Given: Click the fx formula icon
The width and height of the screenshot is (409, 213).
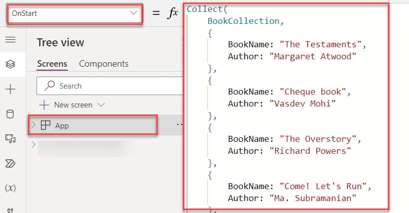Looking at the screenshot, I should point(172,12).
